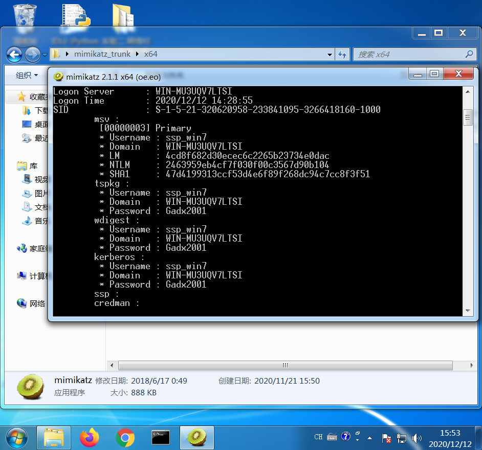
Task: Select the 网络 network item in the sidebar
Action: tap(31, 304)
